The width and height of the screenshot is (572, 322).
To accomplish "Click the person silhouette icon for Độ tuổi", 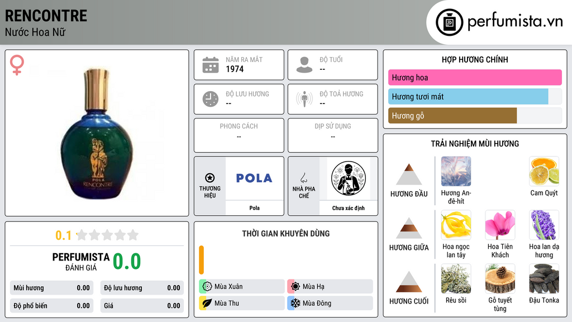I will click(304, 65).
